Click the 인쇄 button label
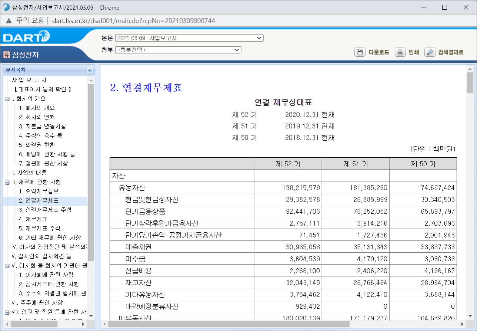This screenshot has width=477, height=331. point(414,52)
